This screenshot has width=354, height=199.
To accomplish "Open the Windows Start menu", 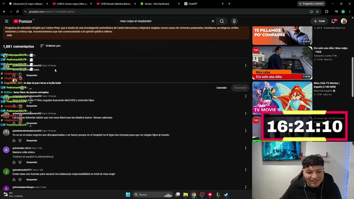I will pyautogui.click(x=128, y=195).
